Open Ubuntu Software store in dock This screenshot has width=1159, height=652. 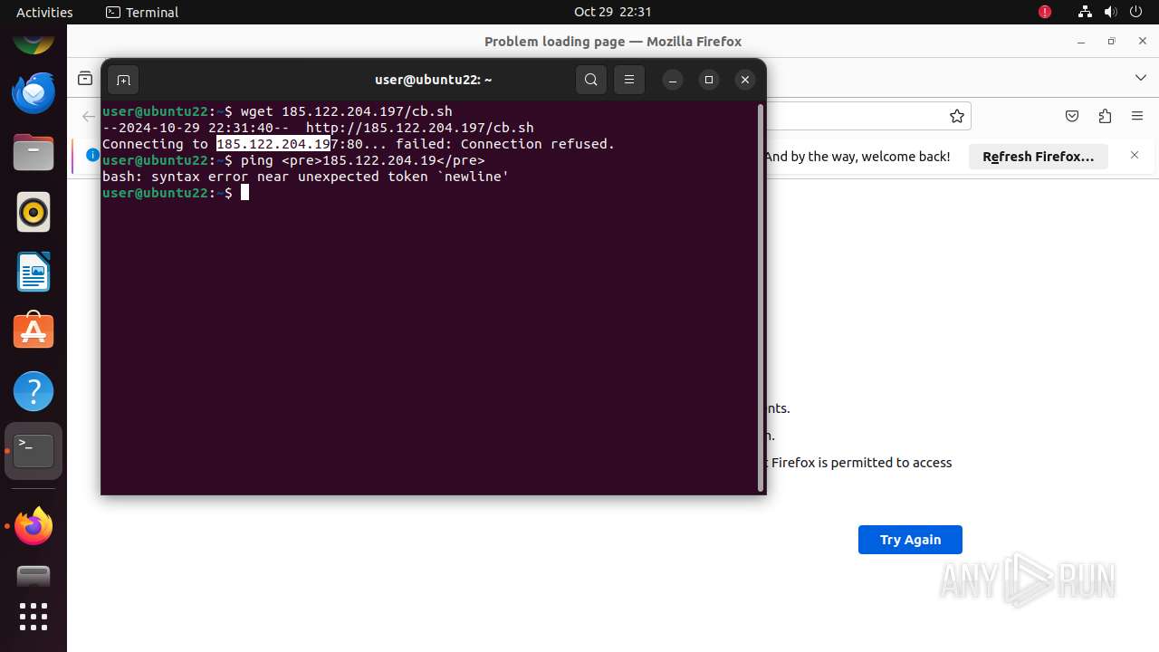click(x=34, y=332)
